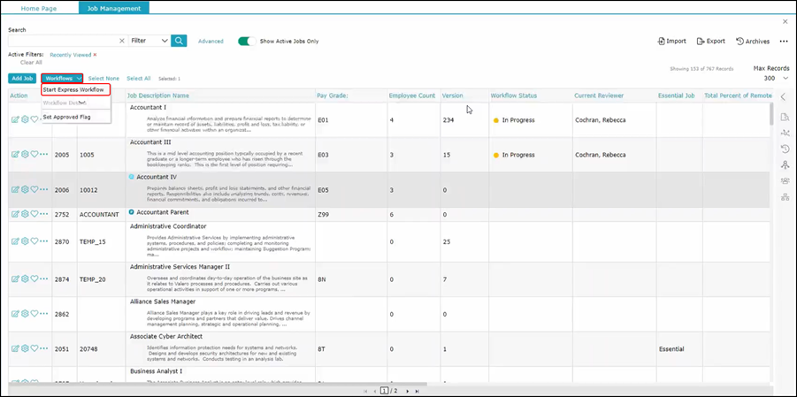Click the Export icon button

[710, 42]
